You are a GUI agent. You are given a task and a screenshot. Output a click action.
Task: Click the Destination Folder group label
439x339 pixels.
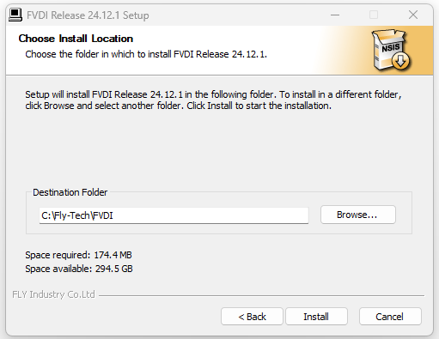coord(70,192)
